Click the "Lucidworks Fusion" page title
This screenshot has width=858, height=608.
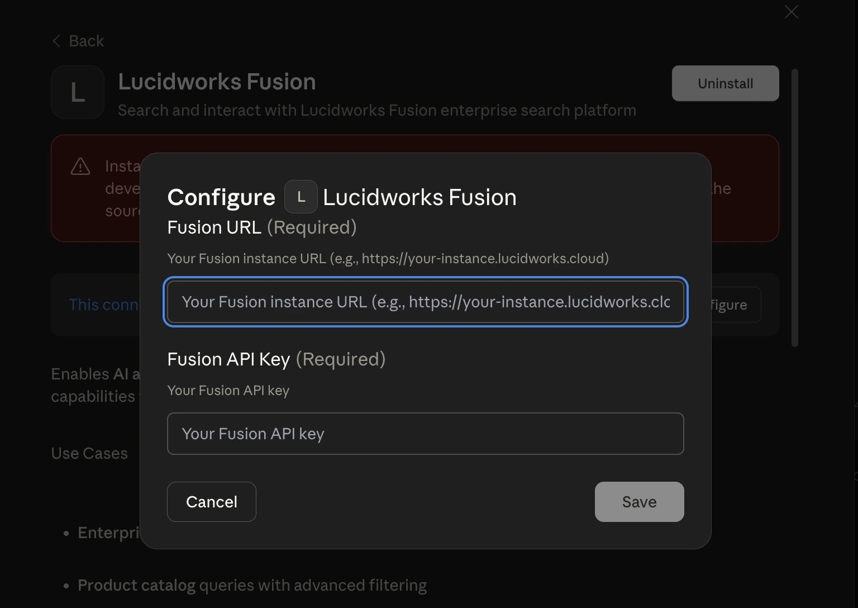pyautogui.click(x=217, y=81)
